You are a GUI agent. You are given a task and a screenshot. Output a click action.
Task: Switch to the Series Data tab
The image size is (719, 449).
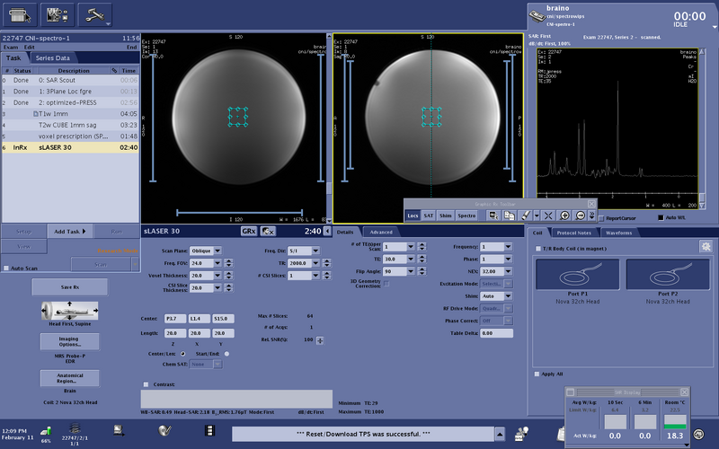coord(53,58)
